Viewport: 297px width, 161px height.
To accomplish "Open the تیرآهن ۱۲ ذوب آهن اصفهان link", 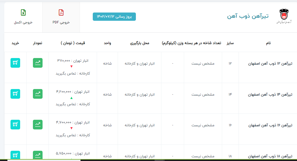I will 270,63.
